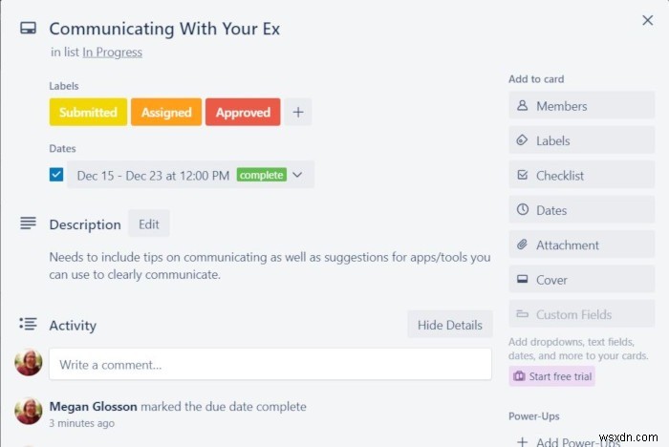
Task: Click the Labels tag icon
Action: pyautogui.click(x=522, y=140)
